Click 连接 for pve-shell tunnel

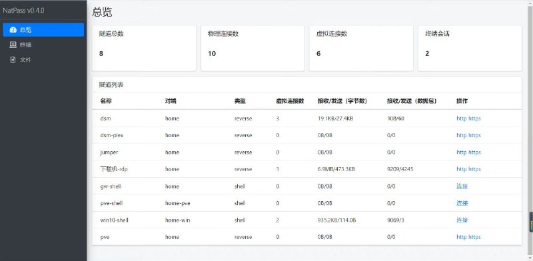point(462,203)
